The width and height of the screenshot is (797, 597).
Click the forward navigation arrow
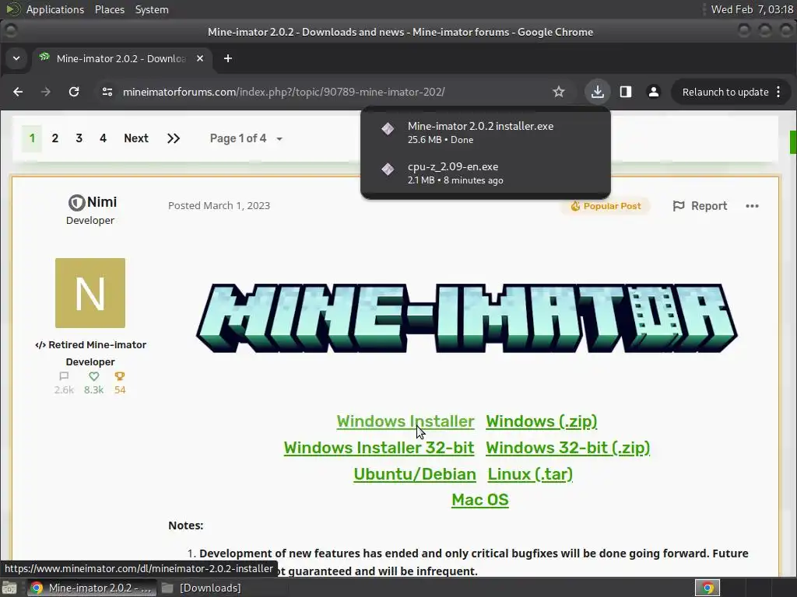(46, 92)
